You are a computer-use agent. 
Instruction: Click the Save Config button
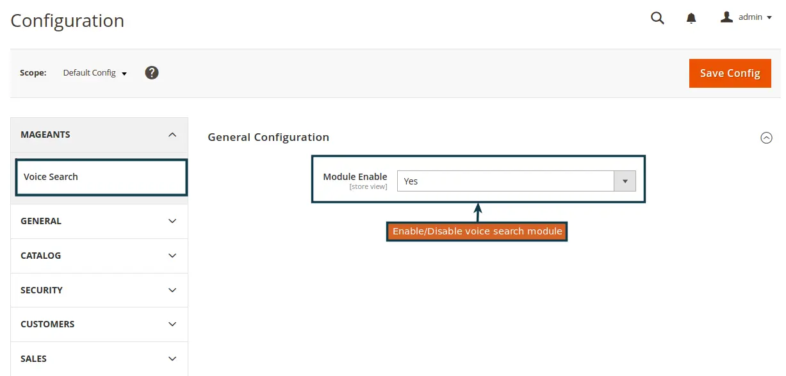coord(730,73)
